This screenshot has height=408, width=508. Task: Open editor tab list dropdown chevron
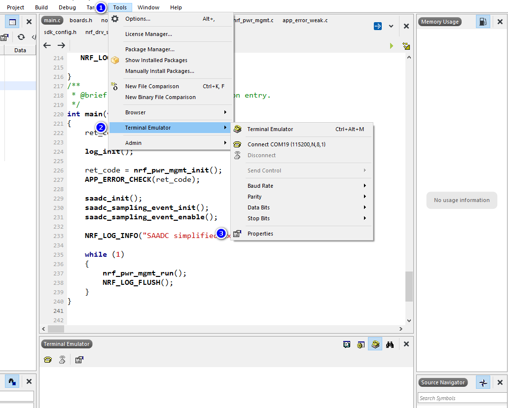coord(391,26)
